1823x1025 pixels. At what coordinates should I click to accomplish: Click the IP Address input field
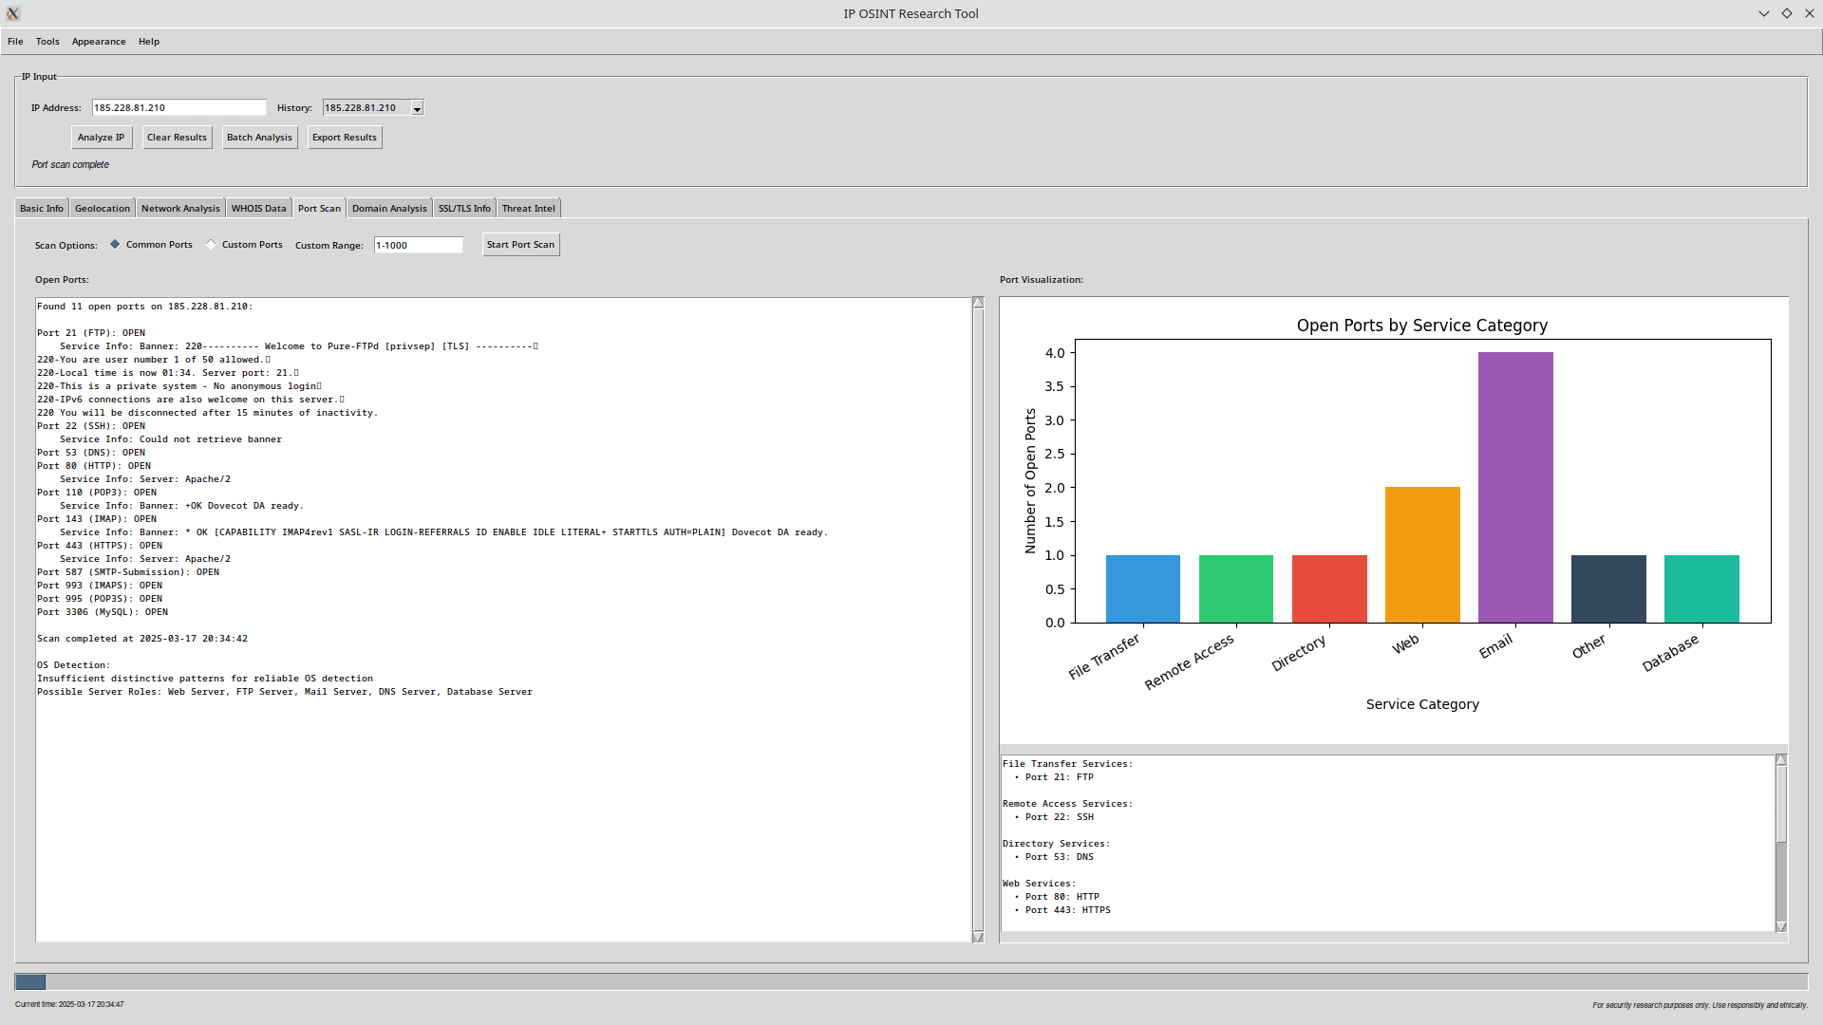179,108
